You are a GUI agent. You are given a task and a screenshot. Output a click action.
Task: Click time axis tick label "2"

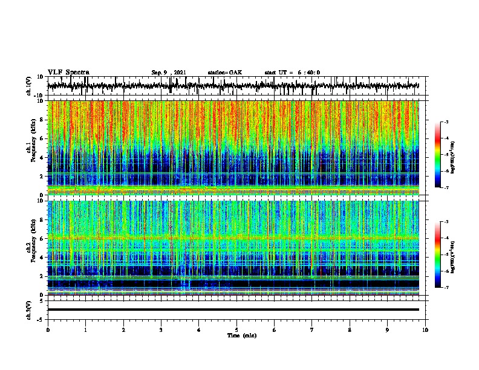pyautogui.click(x=123, y=330)
